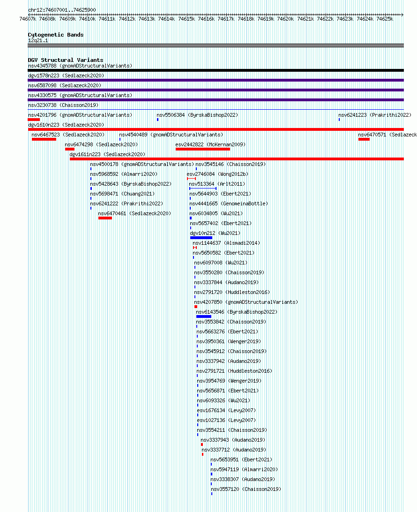Open the nsv6241223 Prakrithi2022 variant label
The image size is (417, 512).
point(375,115)
